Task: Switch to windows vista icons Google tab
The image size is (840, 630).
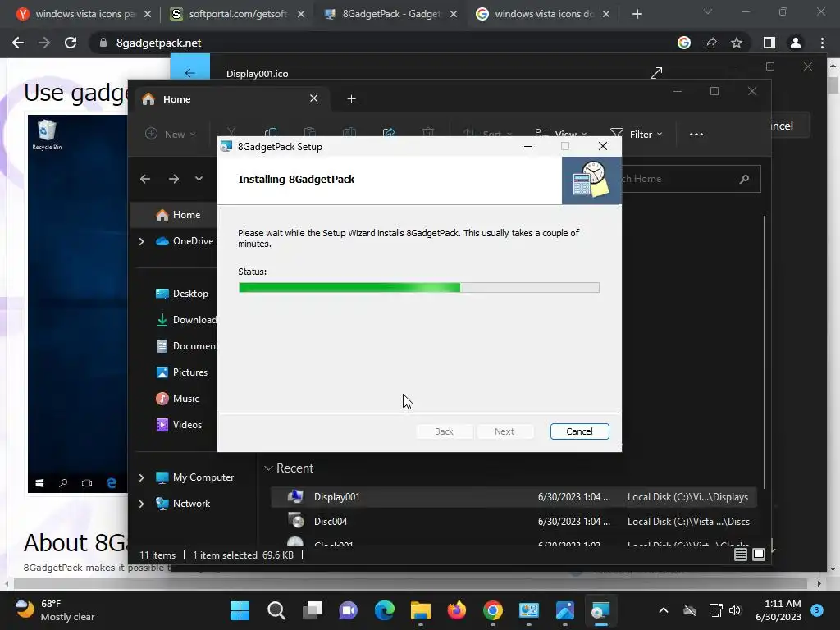Action: pyautogui.click(x=544, y=14)
